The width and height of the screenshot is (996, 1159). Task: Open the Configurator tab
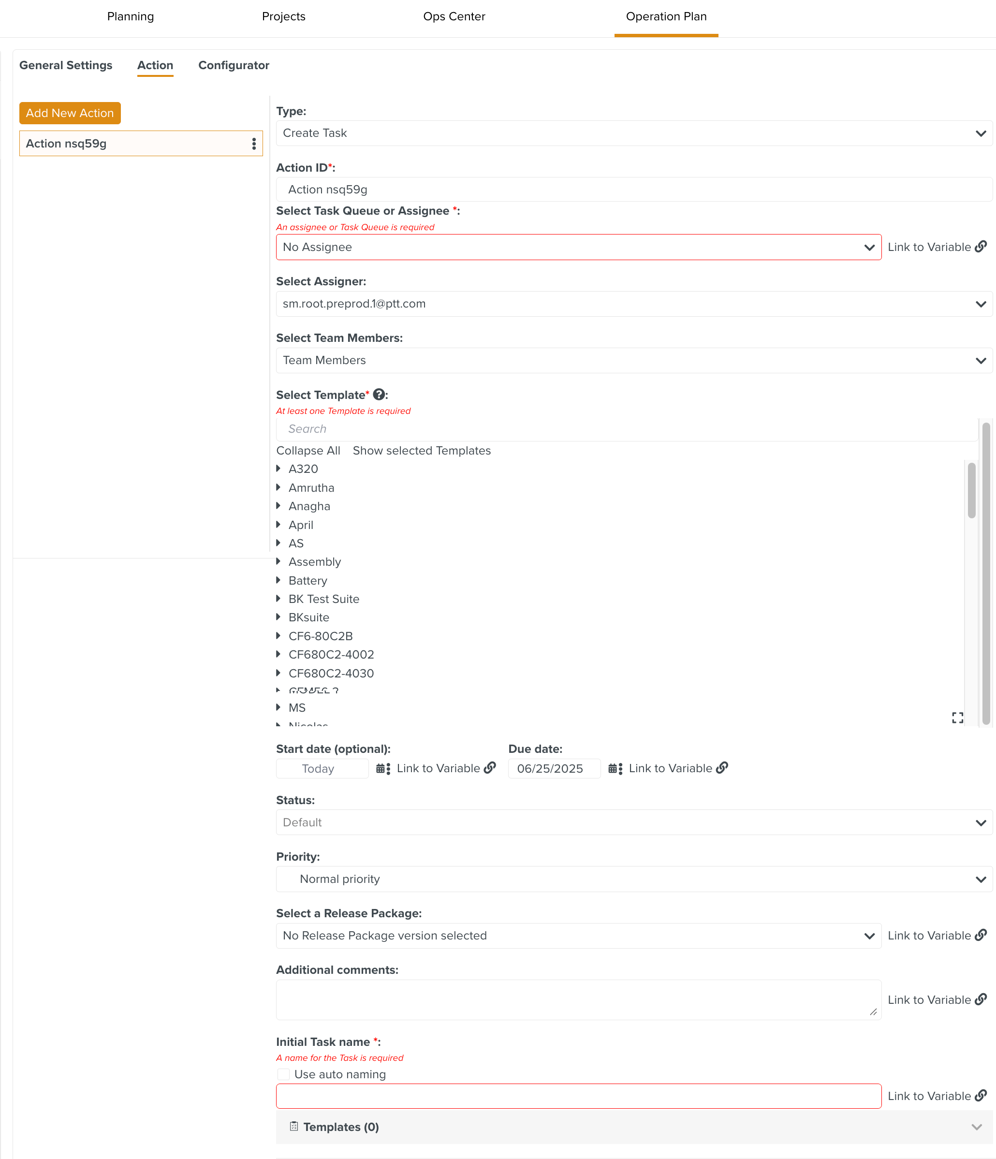(234, 65)
